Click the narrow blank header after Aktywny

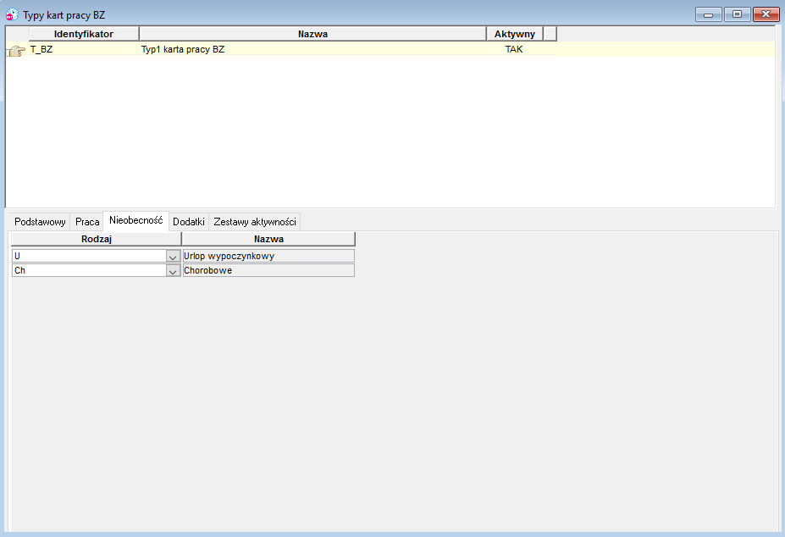[550, 34]
